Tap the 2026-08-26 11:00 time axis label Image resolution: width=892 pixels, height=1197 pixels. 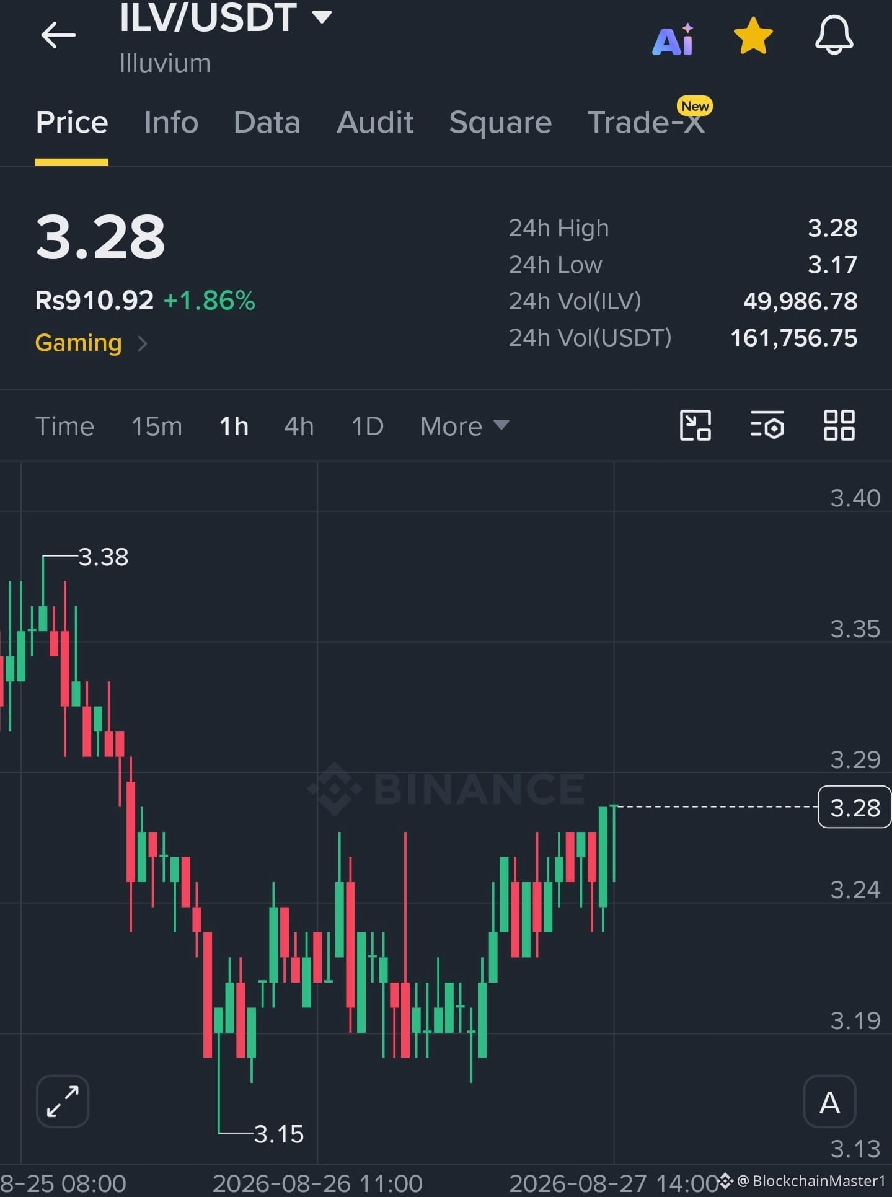click(x=317, y=1183)
